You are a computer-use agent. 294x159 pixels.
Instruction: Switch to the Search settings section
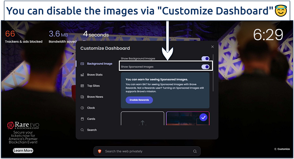pos(92,130)
